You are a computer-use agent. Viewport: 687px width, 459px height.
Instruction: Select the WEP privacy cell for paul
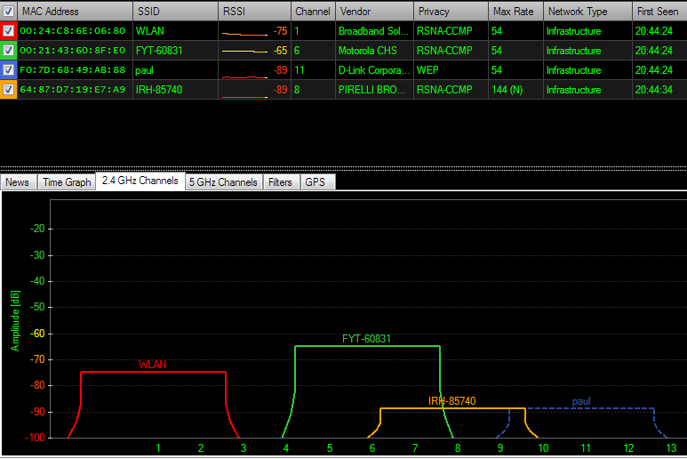[428, 70]
